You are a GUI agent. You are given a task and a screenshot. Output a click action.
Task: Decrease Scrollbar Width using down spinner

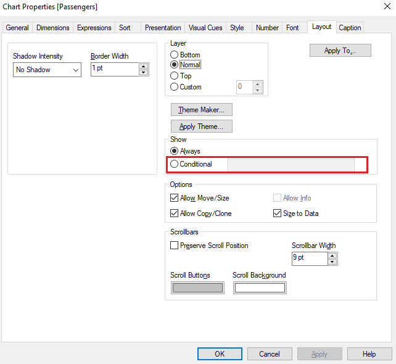332,262
